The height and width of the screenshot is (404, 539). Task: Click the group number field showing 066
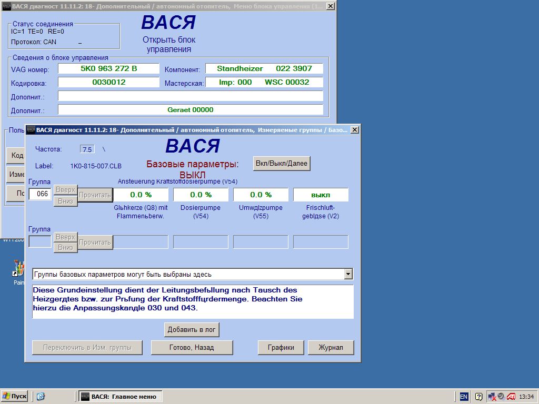40,194
